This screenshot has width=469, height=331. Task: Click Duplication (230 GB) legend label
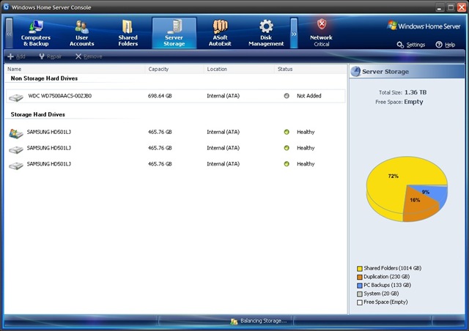click(x=386, y=277)
